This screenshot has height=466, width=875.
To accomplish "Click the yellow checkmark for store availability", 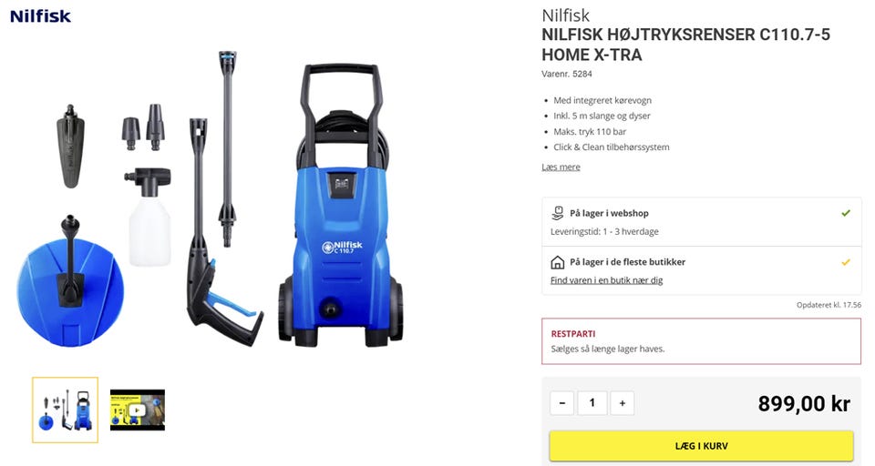I will coord(846,262).
